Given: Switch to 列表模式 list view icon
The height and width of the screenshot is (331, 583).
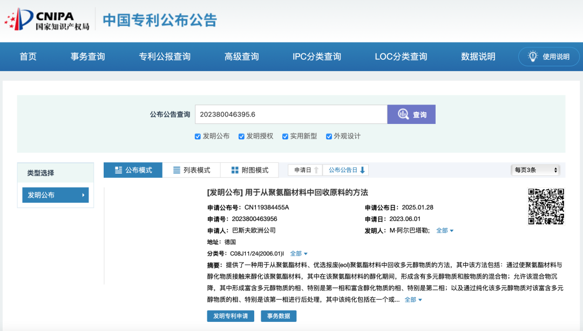Looking at the screenshot, I should click(175, 170).
